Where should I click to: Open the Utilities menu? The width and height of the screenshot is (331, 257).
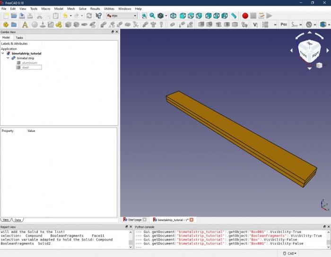(x=109, y=9)
